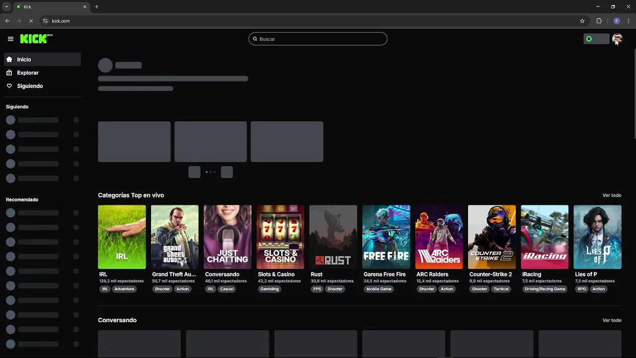636x358 pixels.
Task: View site information icon in address bar
Action: click(x=45, y=21)
